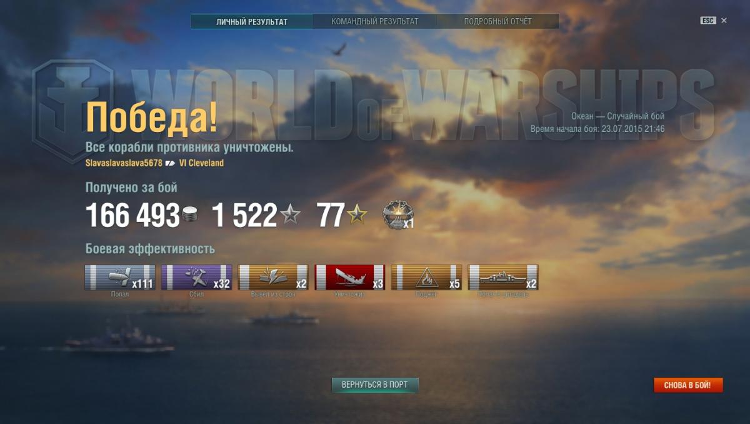750x424 pixels.
Task: Click the fires set ribbon x5
Action: (426, 277)
